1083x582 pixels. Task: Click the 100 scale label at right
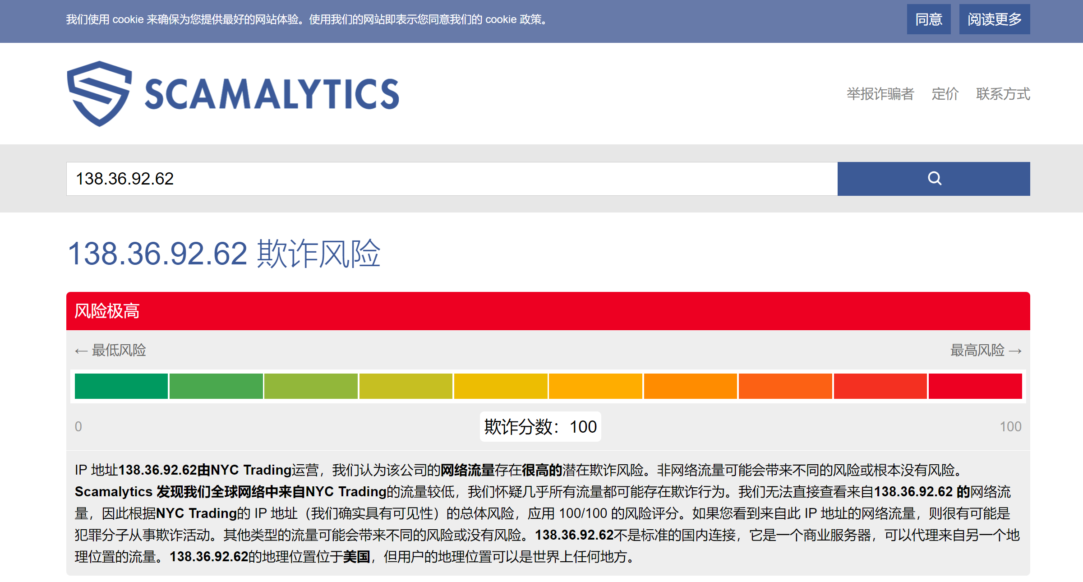[x=1010, y=426]
